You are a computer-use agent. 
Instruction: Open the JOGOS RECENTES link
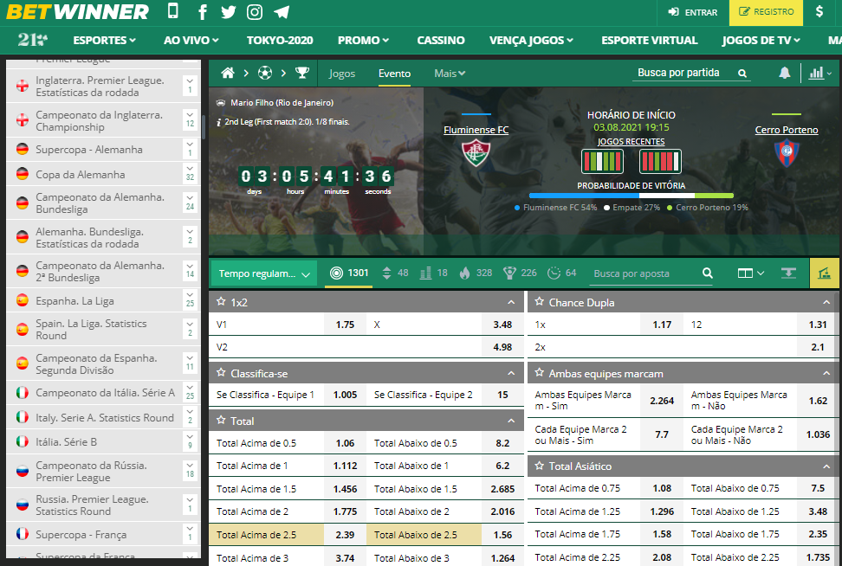point(631,142)
